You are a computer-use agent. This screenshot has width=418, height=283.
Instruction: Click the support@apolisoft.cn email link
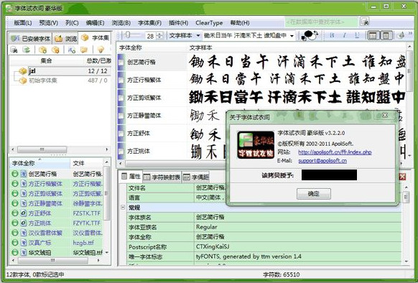pyautogui.click(x=322, y=161)
